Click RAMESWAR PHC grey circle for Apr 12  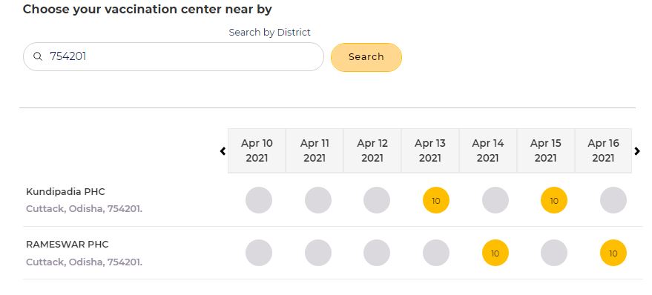click(377, 253)
